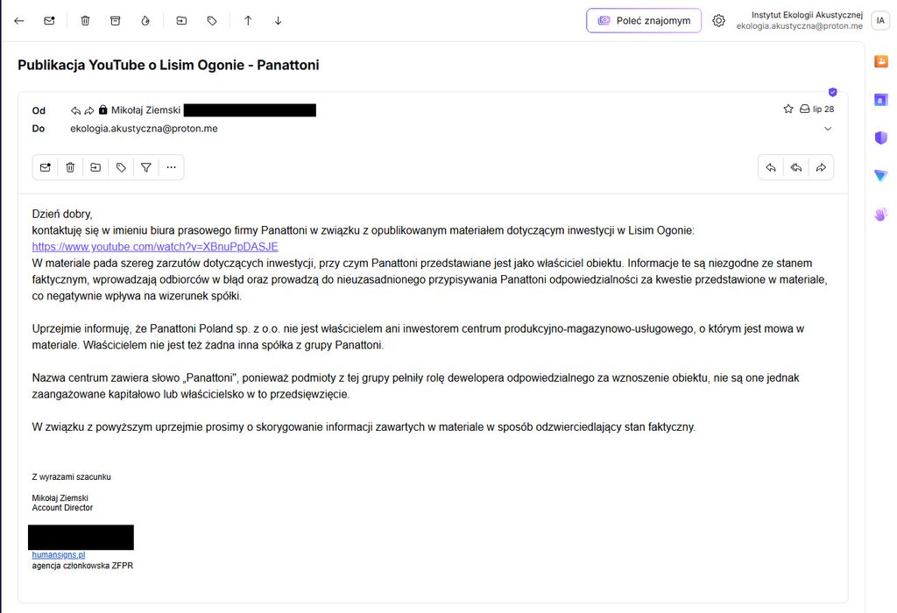The image size is (897, 613).
Task: Go back using the top-left arrow
Action: [x=19, y=21]
